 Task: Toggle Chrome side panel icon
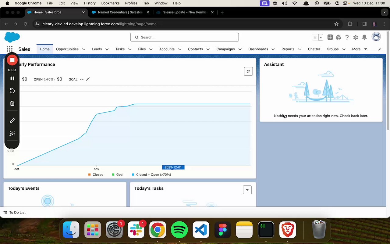click(x=364, y=24)
